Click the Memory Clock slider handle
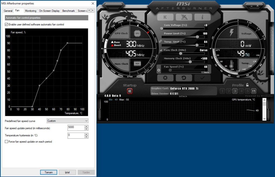Screen dimensions: 275x177 coord(190,62)
